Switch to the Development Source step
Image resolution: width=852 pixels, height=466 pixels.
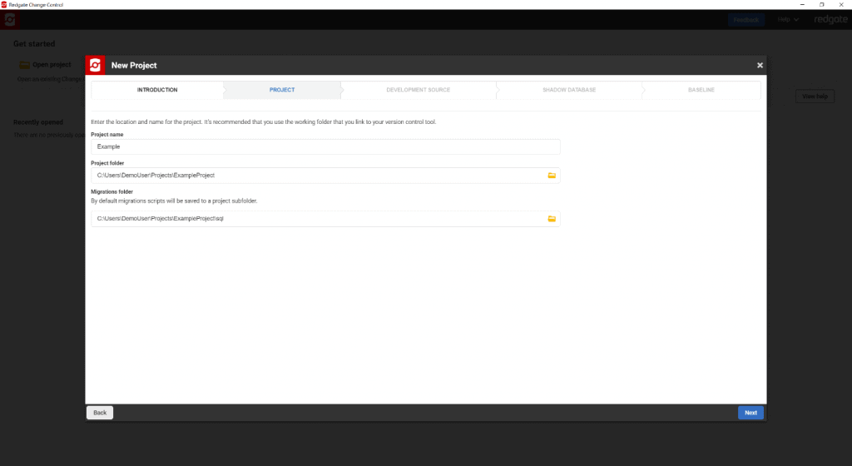click(x=418, y=90)
